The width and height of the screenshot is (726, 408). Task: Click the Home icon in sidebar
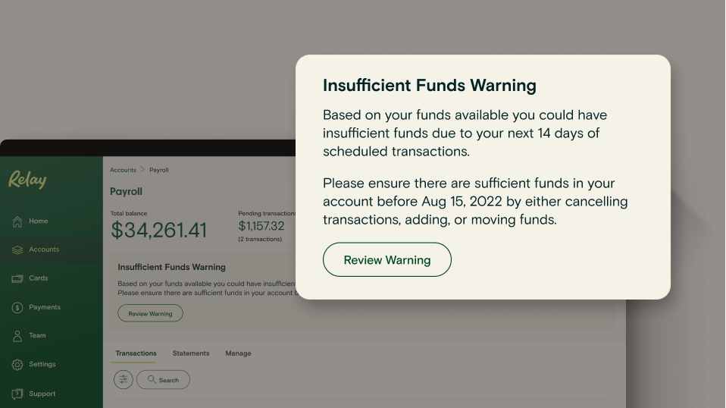[17, 221]
